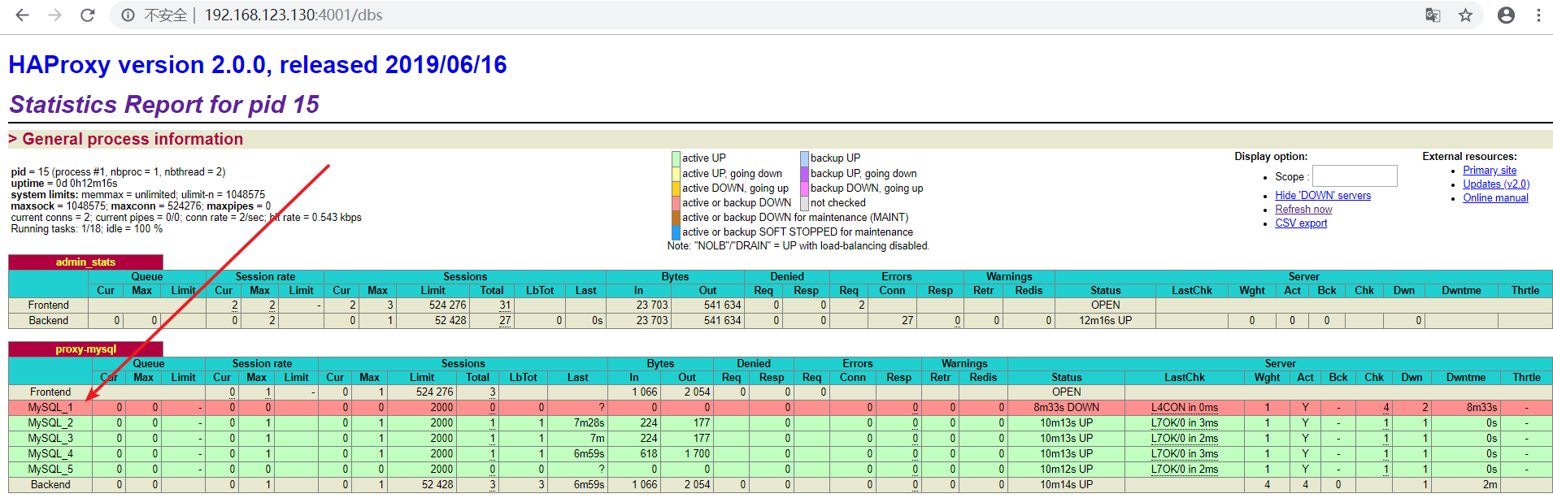Click MySQL_2's 'L7OK/0 in 3ms' check cell
This screenshot has width=1553, height=498.
tap(1184, 423)
